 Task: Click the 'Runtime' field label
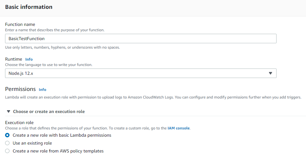click(x=14, y=59)
